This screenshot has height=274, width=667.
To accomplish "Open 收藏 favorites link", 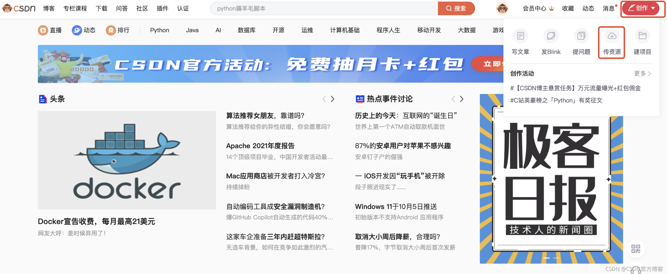I will [x=568, y=8].
